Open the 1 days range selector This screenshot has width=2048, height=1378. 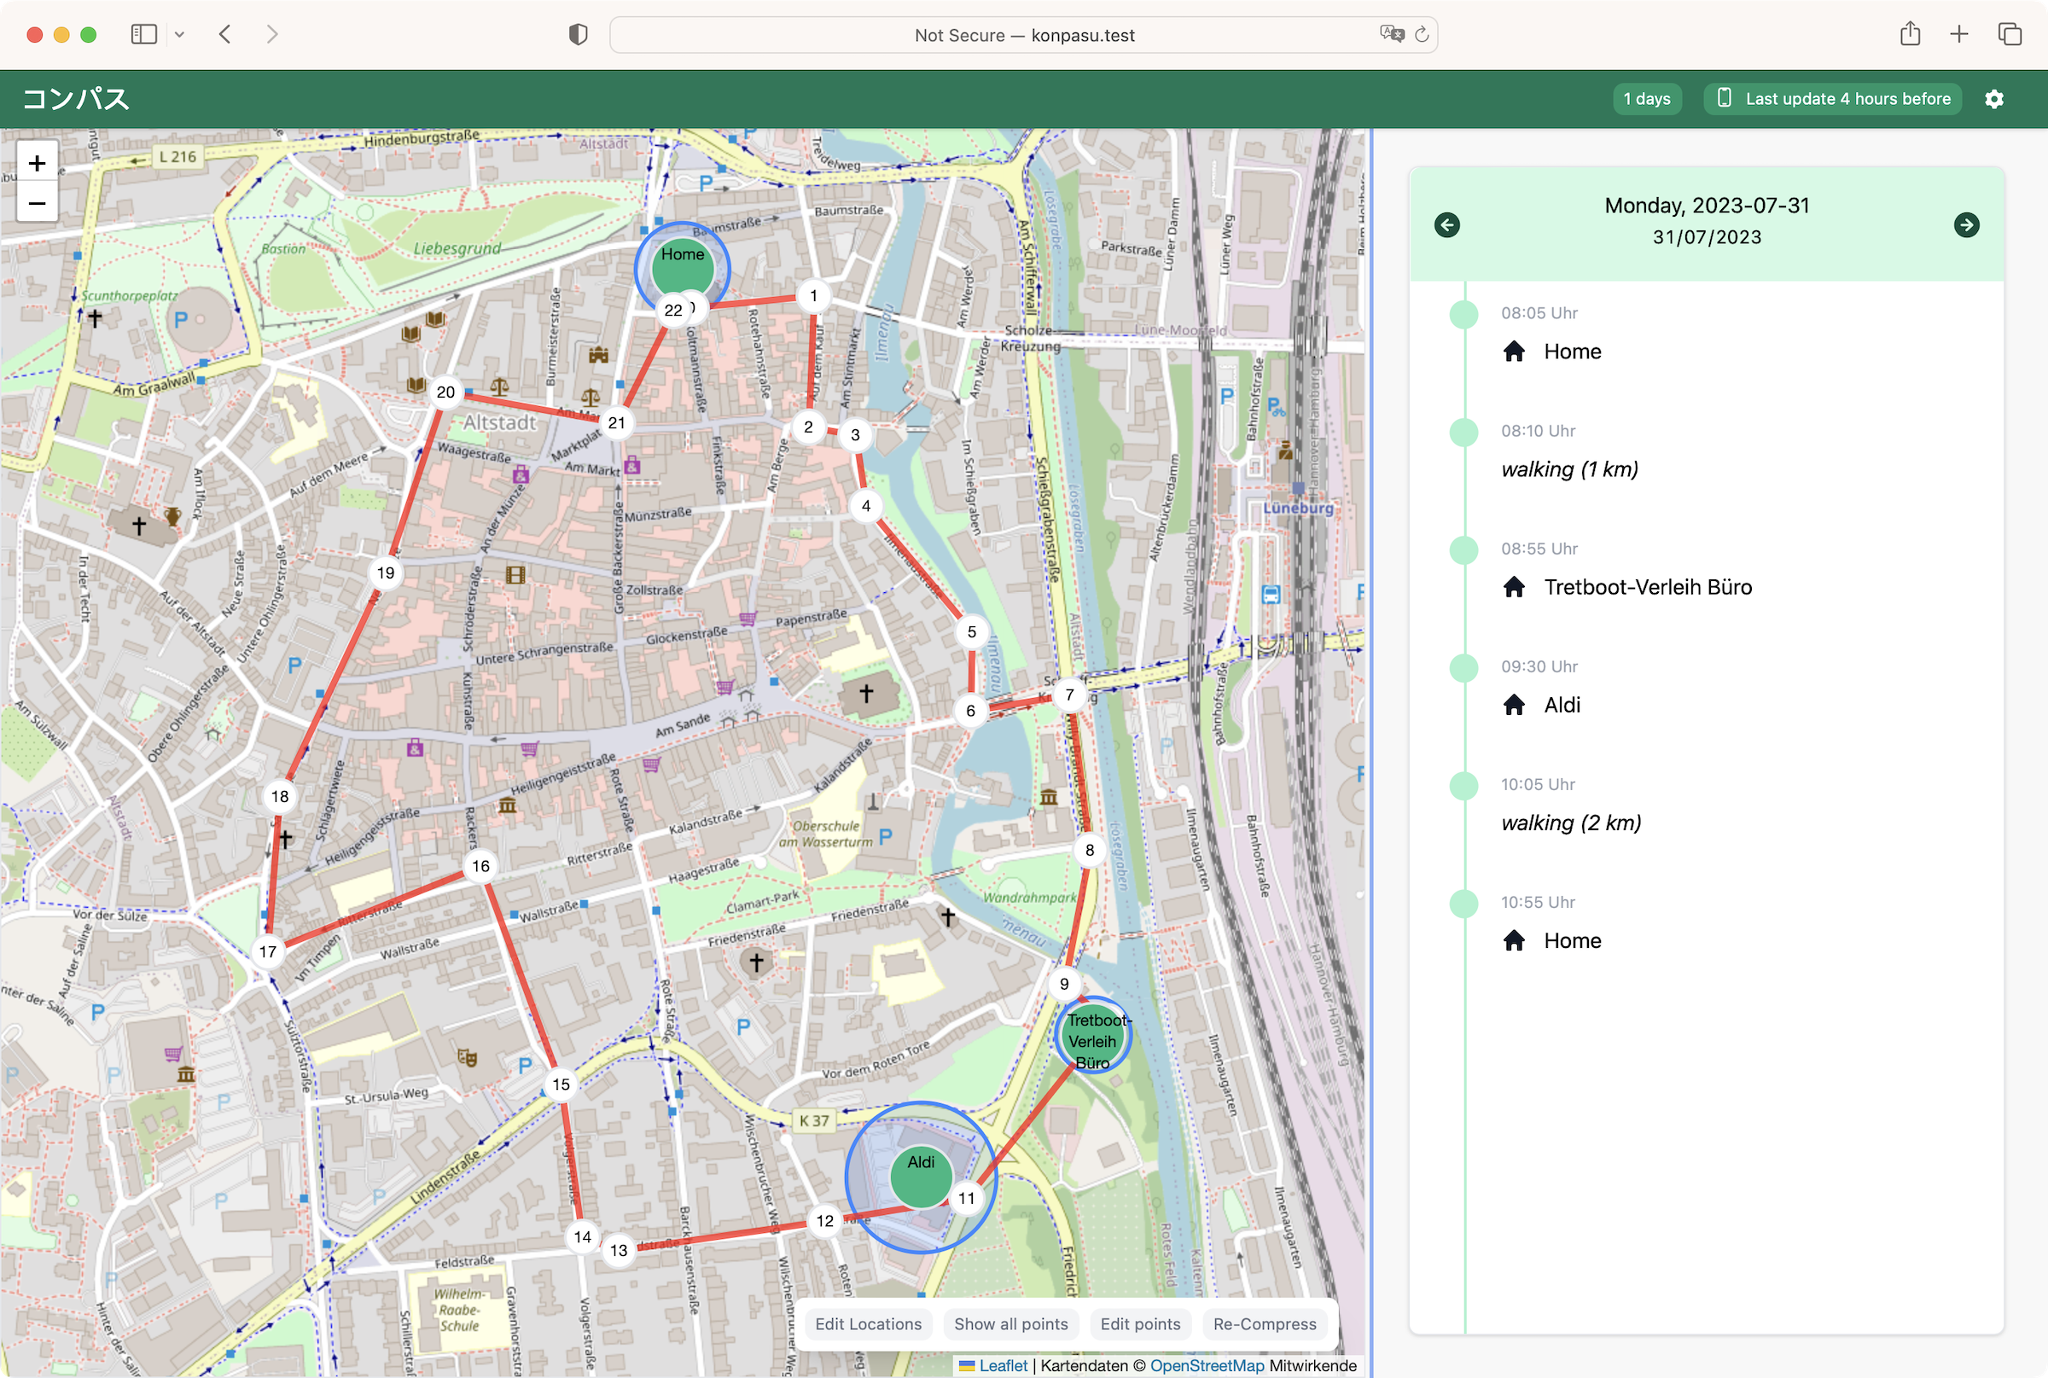tap(1646, 98)
